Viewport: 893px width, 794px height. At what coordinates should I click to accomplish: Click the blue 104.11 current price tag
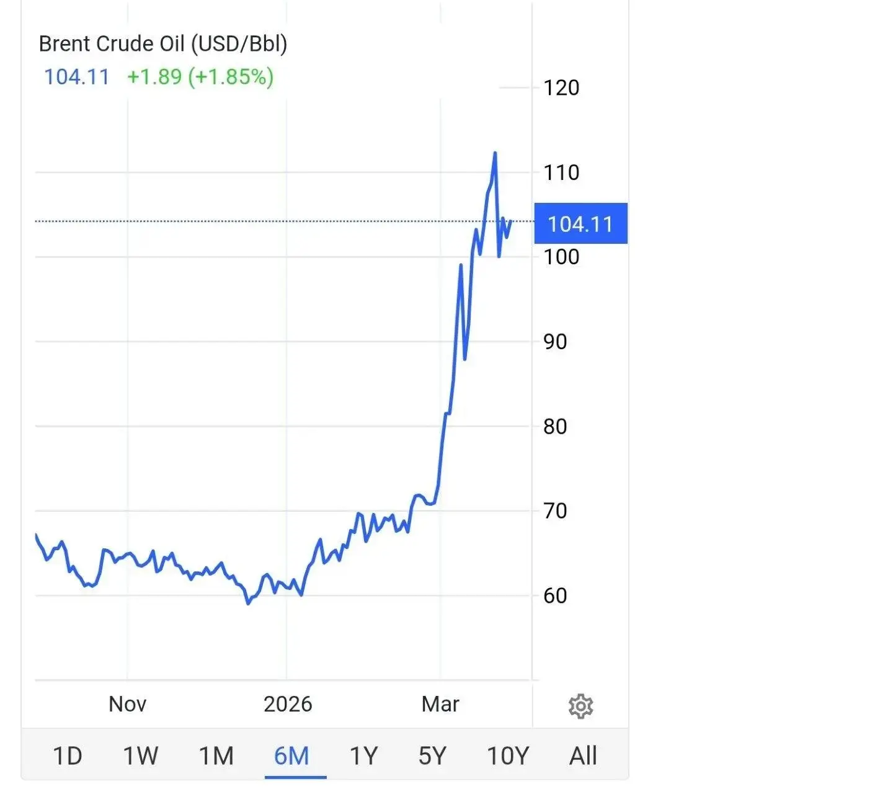coord(580,223)
